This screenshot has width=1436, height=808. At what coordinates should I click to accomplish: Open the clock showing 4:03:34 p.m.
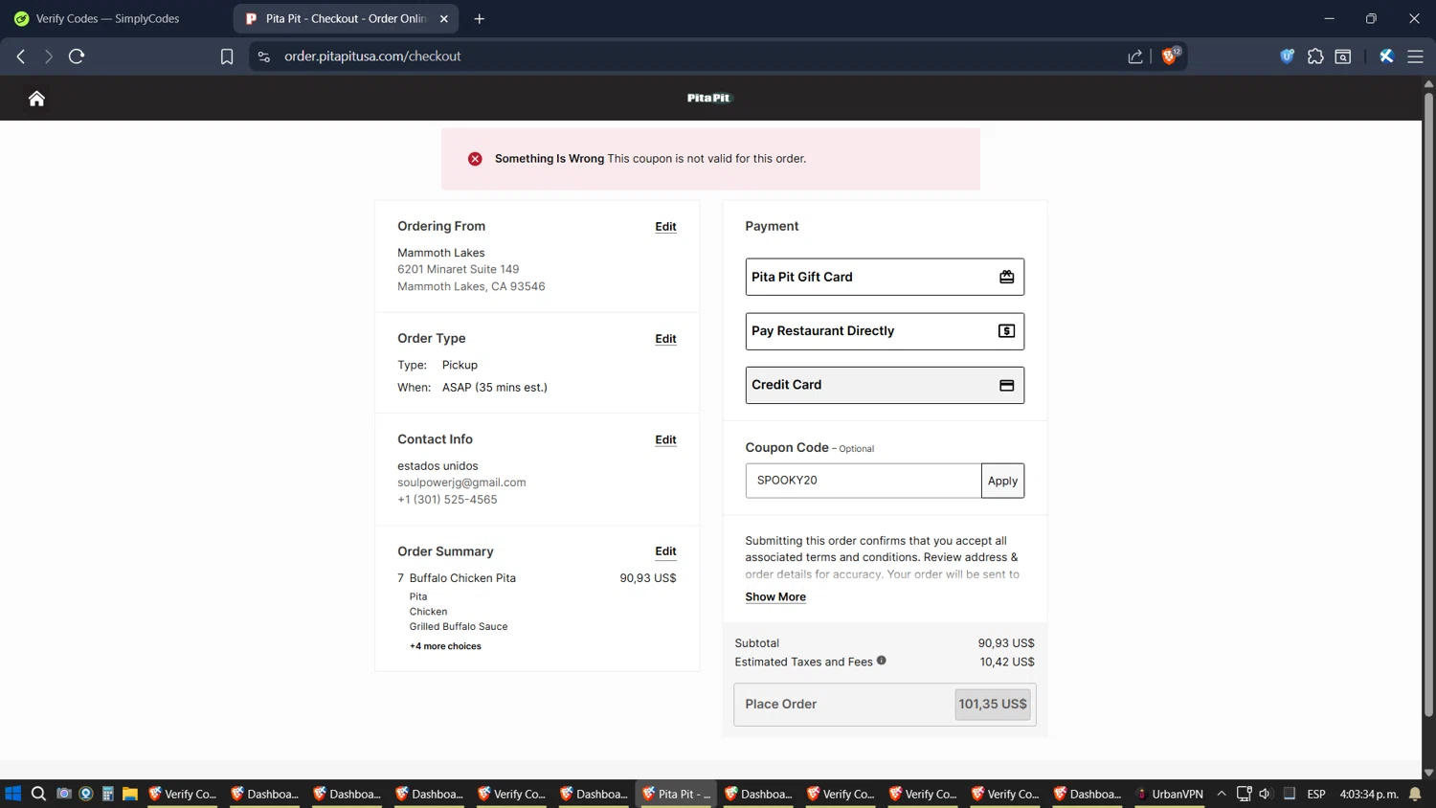tap(1369, 794)
